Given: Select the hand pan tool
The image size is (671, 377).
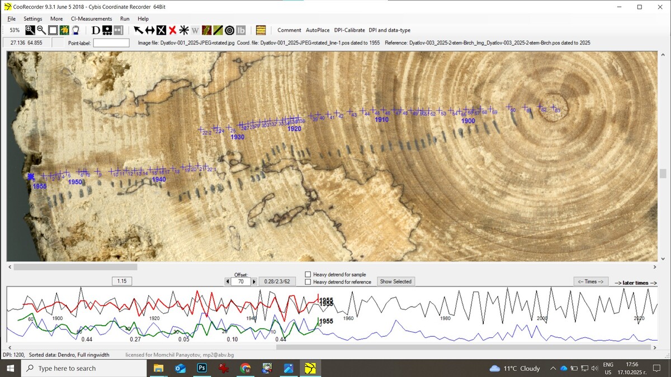Looking at the screenshot, I should pos(75,30).
